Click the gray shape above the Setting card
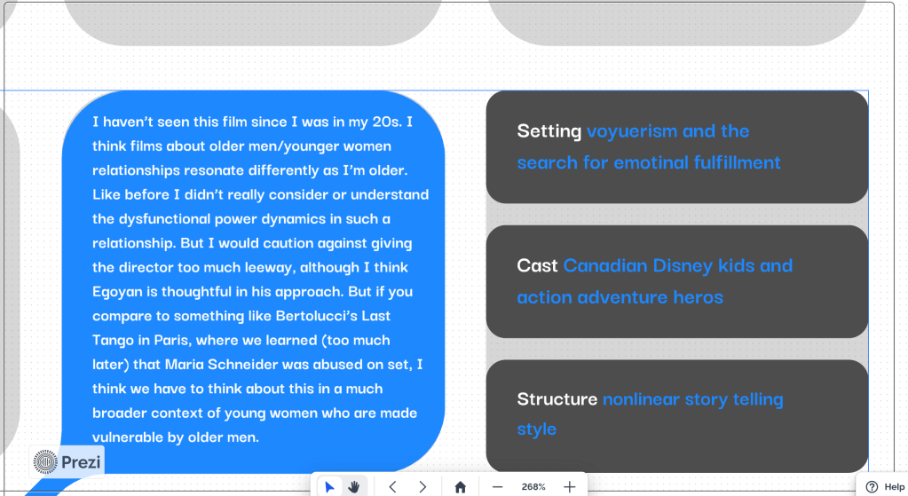 coord(676,22)
